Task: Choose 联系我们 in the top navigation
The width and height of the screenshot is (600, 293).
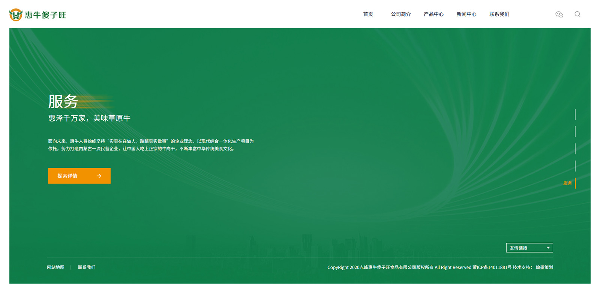Action: 499,14
